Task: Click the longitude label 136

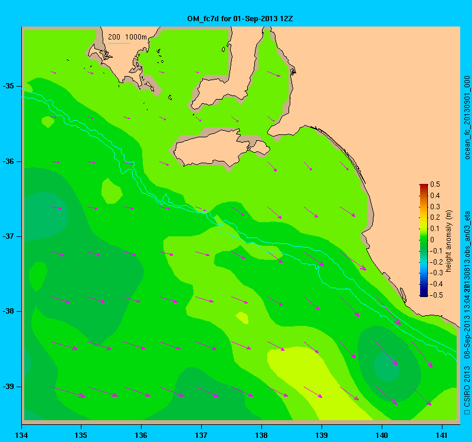Action: pyautogui.click(x=141, y=435)
